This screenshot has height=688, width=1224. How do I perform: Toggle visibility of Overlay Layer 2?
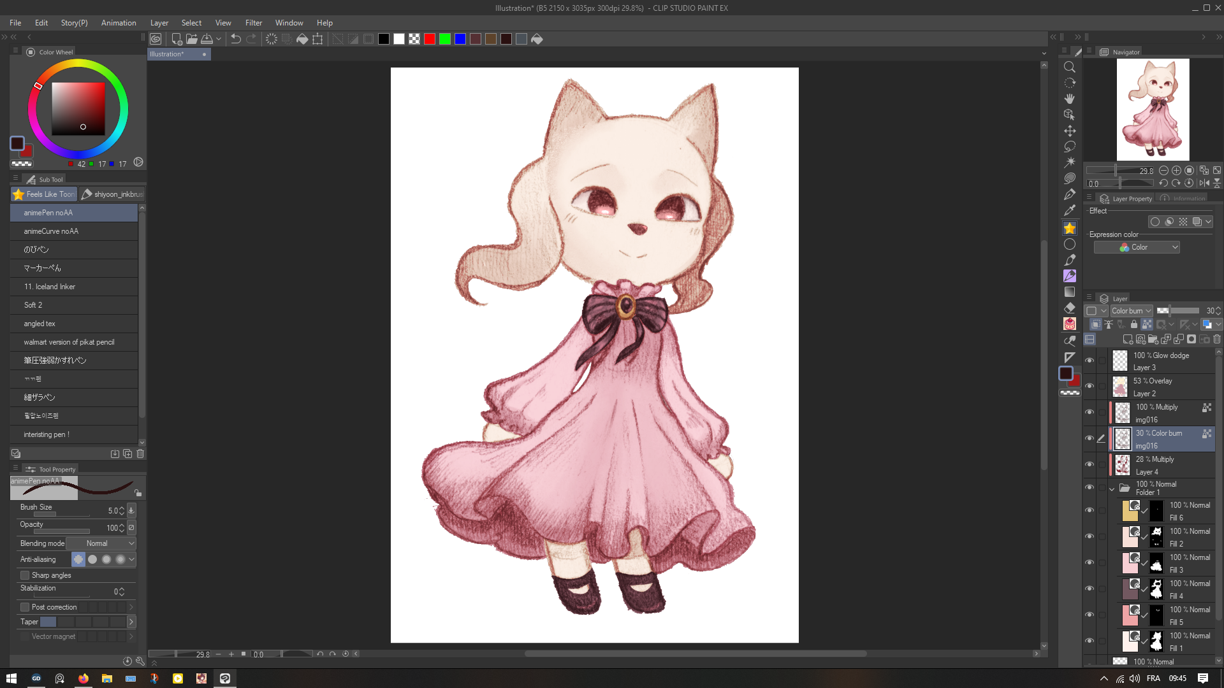[x=1089, y=386]
